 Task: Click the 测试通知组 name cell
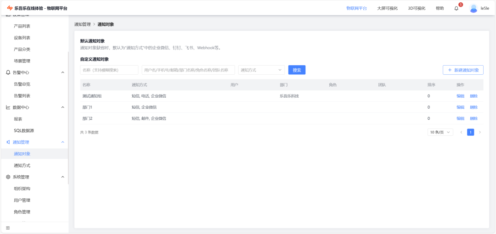tap(92, 96)
